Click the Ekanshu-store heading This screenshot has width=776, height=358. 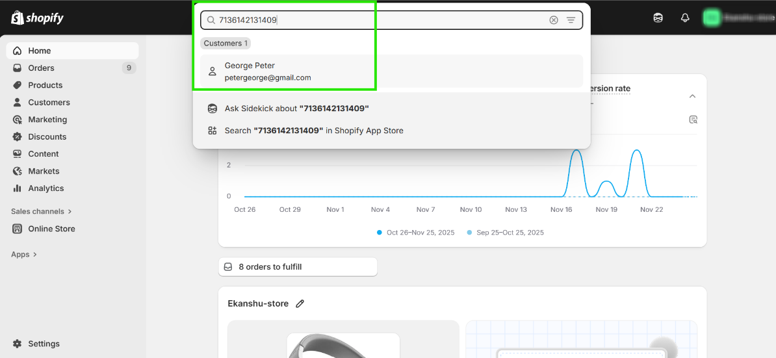click(x=258, y=303)
